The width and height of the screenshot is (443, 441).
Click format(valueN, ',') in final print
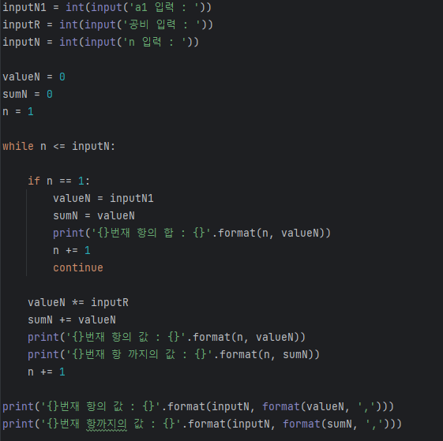325,407
